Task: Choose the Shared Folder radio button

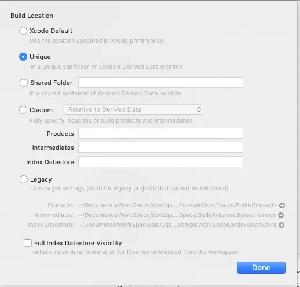Action: click(x=24, y=83)
